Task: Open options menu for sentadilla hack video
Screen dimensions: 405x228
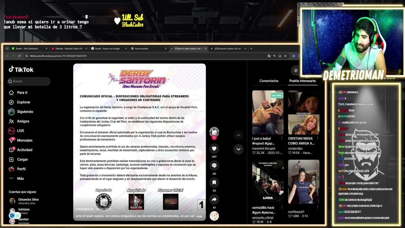Action: point(282,207)
